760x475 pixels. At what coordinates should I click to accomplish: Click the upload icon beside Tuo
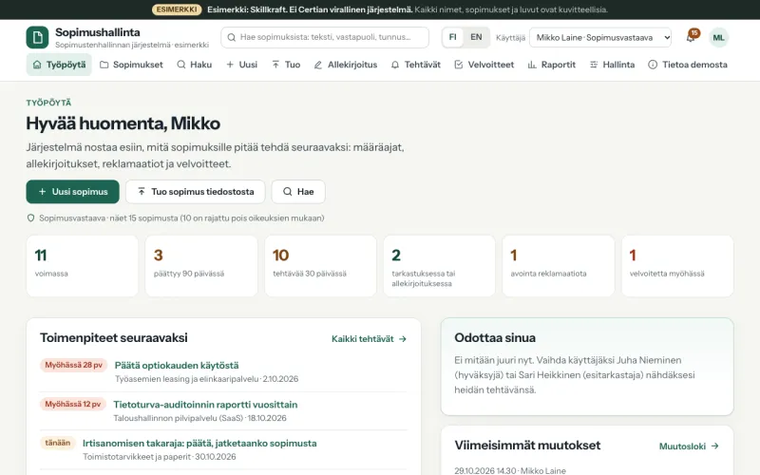tap(275, 65)
